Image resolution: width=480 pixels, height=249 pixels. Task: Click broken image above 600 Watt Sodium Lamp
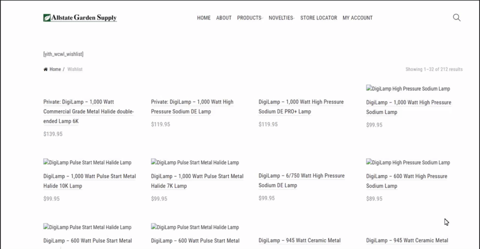click(x=408, y=162)
